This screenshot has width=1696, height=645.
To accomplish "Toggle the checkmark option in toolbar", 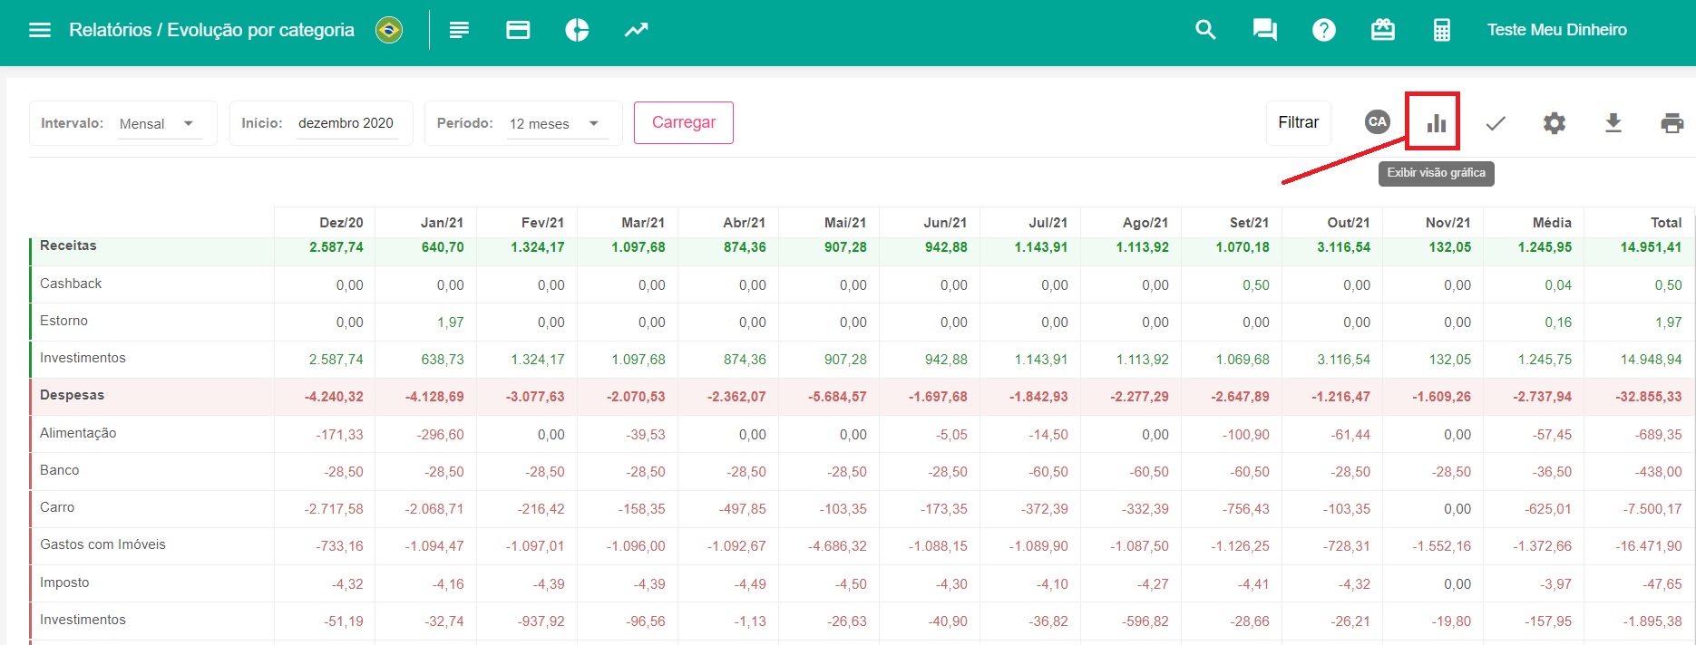I will 1496,123.
